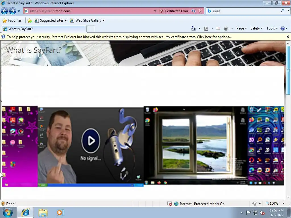Viewport: 291px width, 218px height.
Task: Open recent pages dropdown next to Forward
Action: pyautogui.click(x=19, y=11)
